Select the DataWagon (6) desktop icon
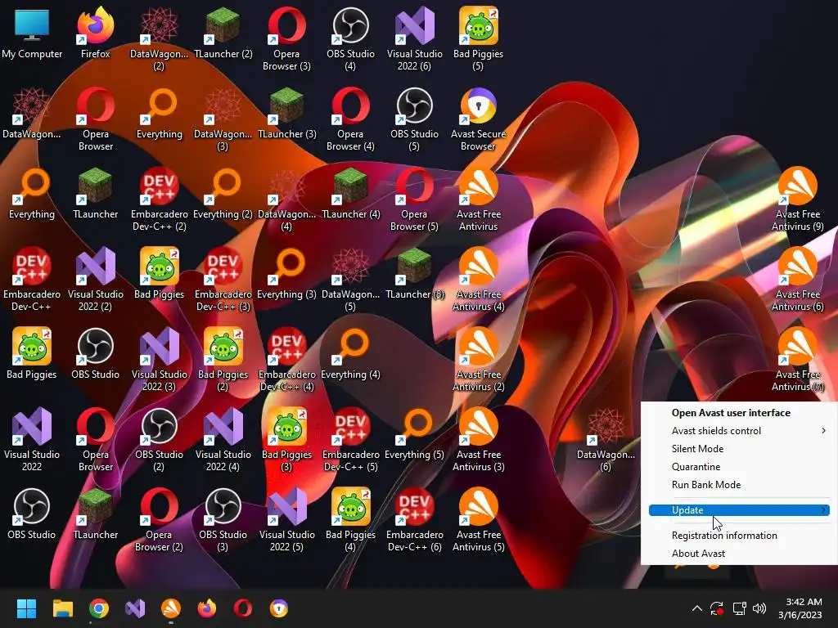This screenshot has width=838, height=628. pyautogui.click(x=606, y=441)
